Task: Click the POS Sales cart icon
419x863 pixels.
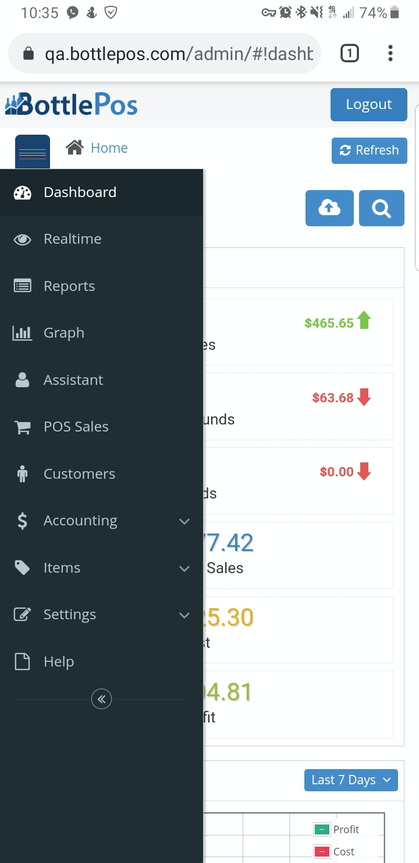Action: tap(22, 427)
